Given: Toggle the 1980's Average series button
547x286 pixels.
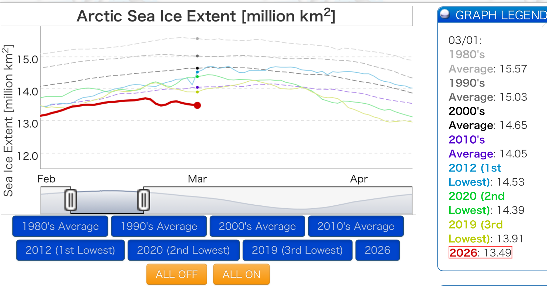Looking at the screenshot, I should pos(60,226).
